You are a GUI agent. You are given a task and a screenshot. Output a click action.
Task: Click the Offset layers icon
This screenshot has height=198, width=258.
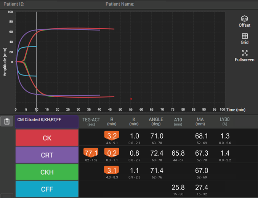[x=244, y=19]
